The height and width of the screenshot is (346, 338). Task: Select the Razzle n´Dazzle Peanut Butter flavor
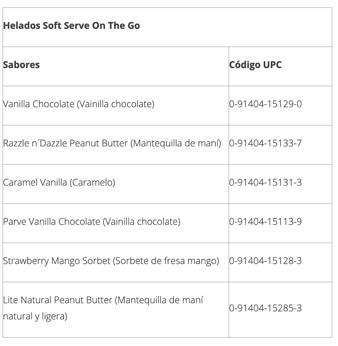[66, 143]
